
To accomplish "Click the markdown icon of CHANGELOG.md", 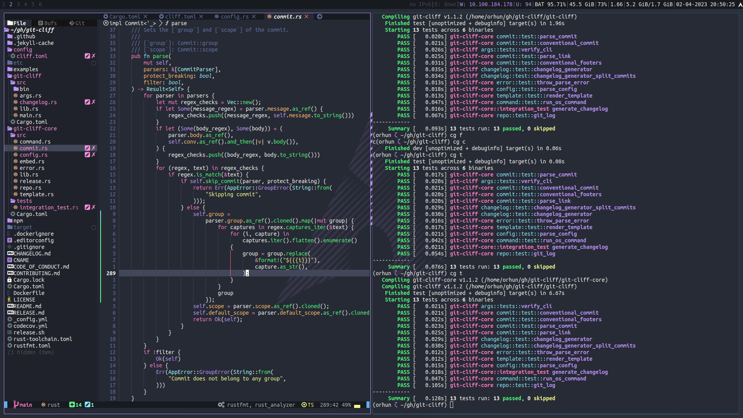I will click(10, 254).
